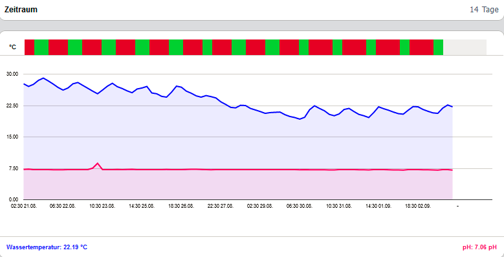
Task: Select the "14:30 01.09." x-axis label
Action: (x=378, y=206)
